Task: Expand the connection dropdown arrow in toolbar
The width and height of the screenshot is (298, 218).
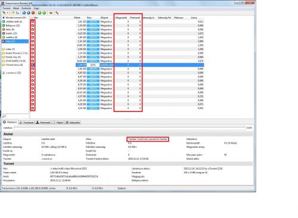Action: point(8,13)
